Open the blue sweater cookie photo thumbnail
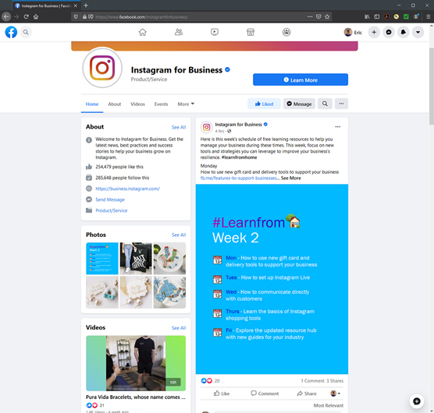Image resolution: width=434 pixels, height=413 pixels. (169, 292)
